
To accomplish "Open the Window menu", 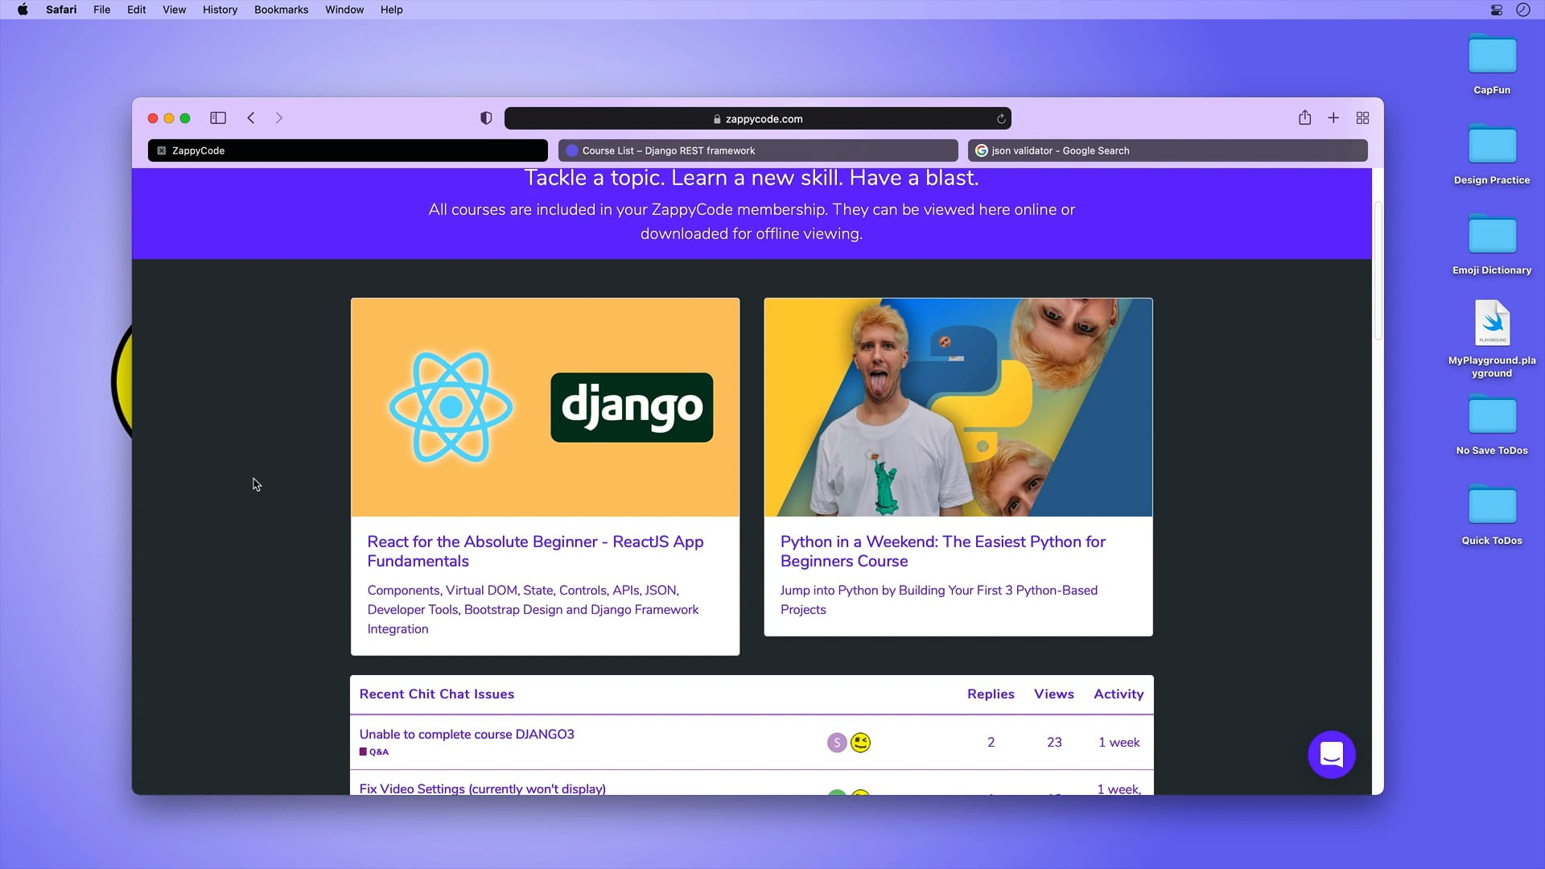I will [x=344, y=10].
